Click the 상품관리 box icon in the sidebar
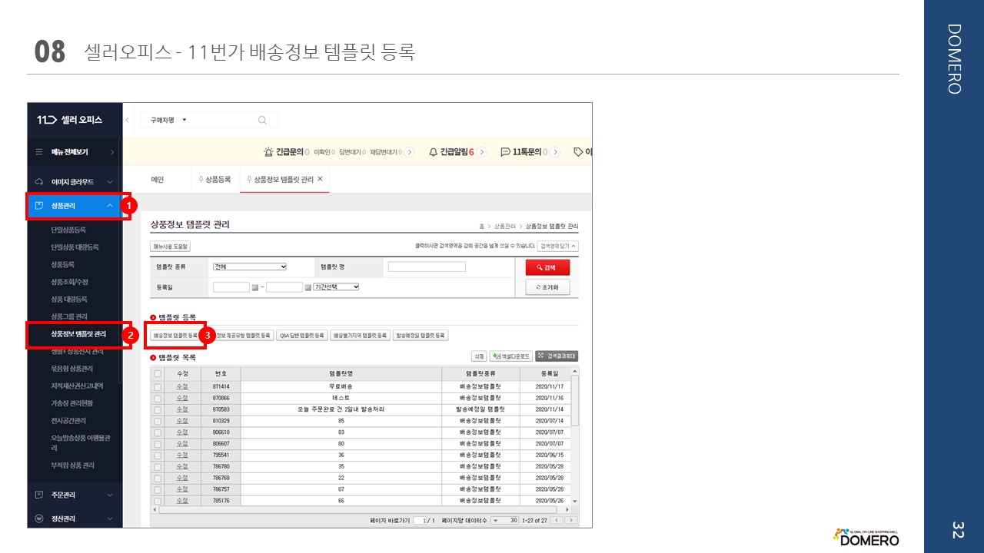984x553 pixels. (39, 206)
